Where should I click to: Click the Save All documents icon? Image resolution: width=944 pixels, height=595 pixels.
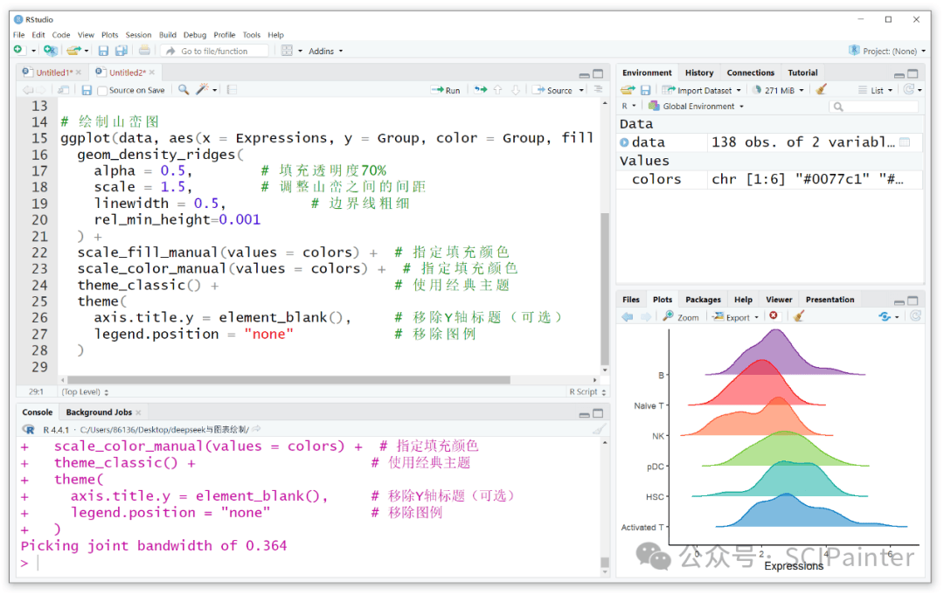pyautogui.click(x=121, y=52)
